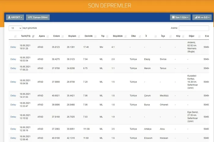Image resolution: width=214 pixels, height=142 pixels.
Task: Select latitude value 40.6021
Action: click(x=56, y=96)
